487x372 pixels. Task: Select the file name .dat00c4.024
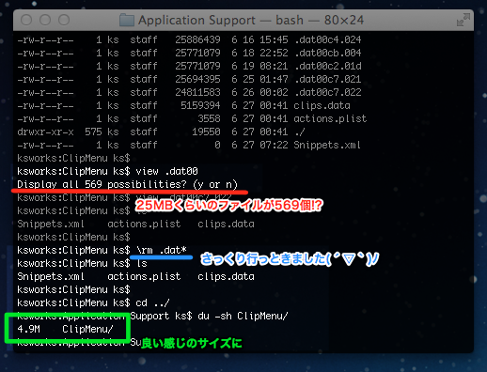point(328,39)
